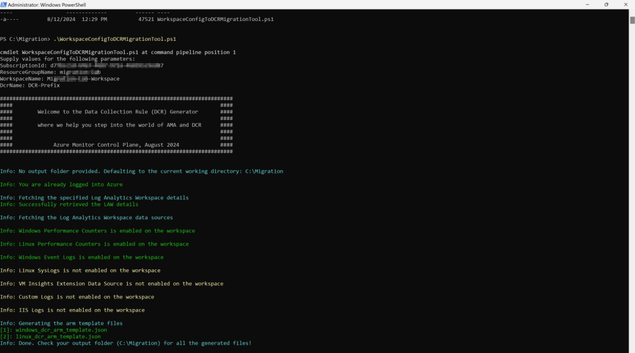Click 'You are already logged into Azure' line
The width and height of the screenshot is (635, 353).
pos(61,185)
